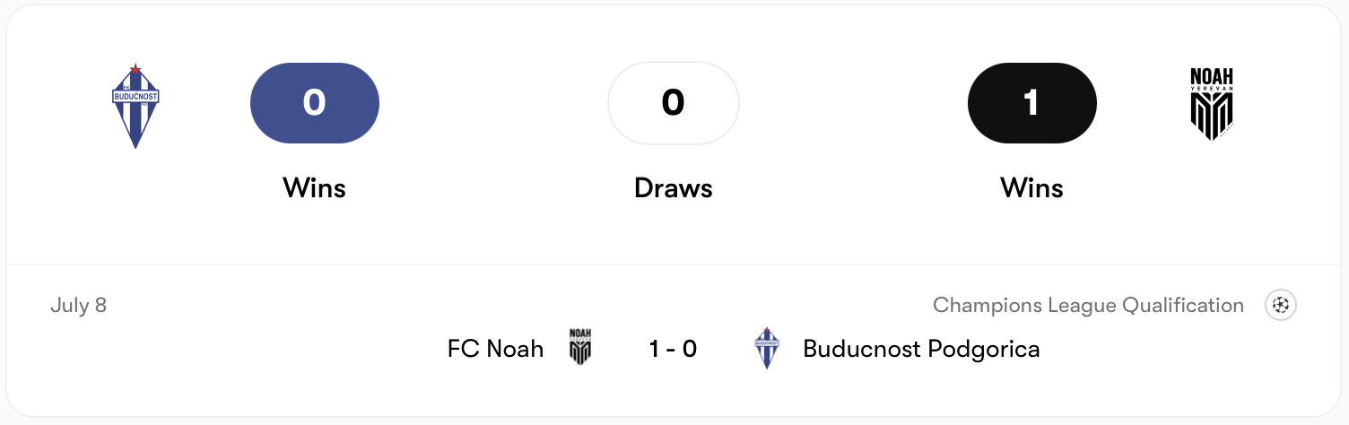Click the large Buducnost club crest

coord(135,106)
